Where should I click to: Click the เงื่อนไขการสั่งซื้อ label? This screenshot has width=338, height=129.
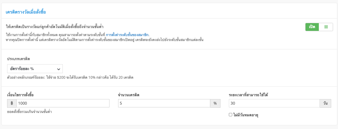pyautogui.click(x=20, y=95)
